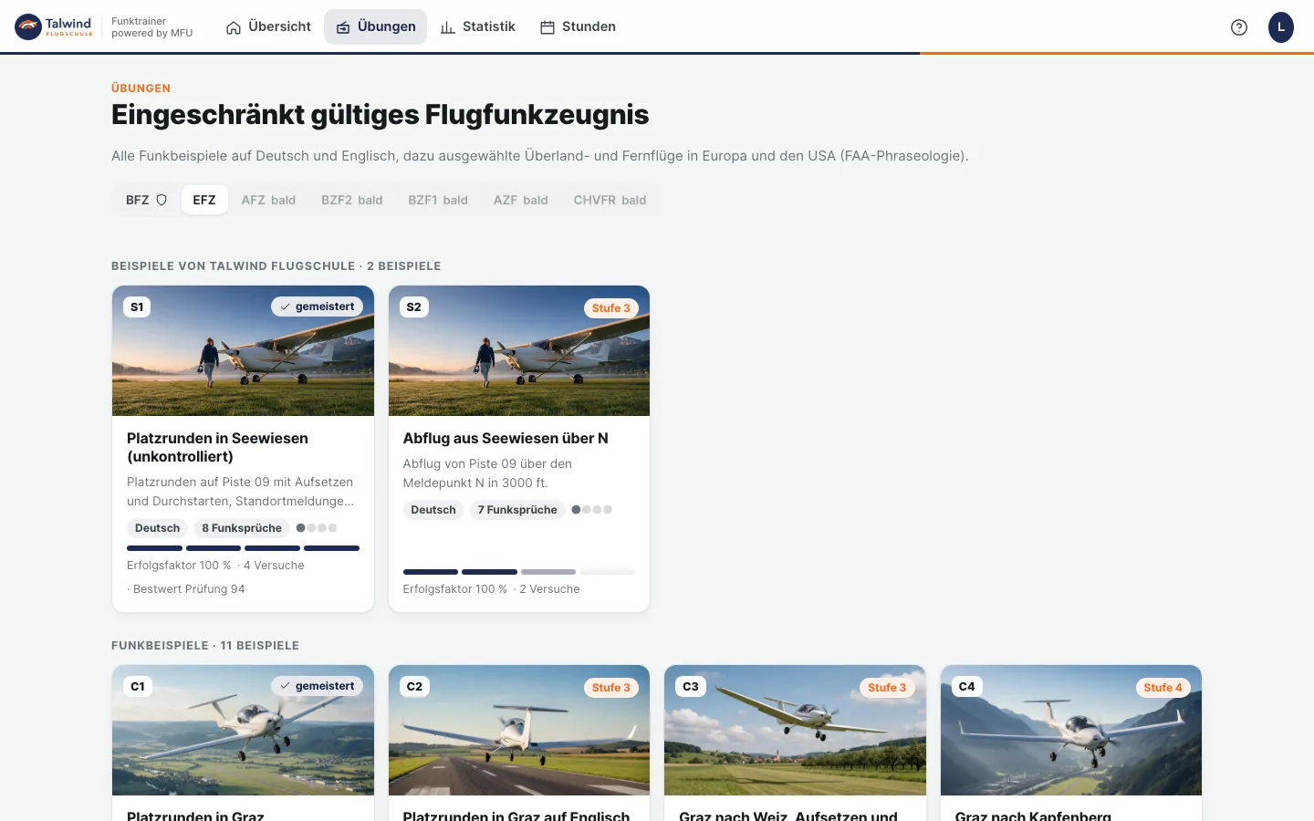The image size is (1314, 821).
Task: Click the BZF1 bald tab
Action: pos(438,200)
